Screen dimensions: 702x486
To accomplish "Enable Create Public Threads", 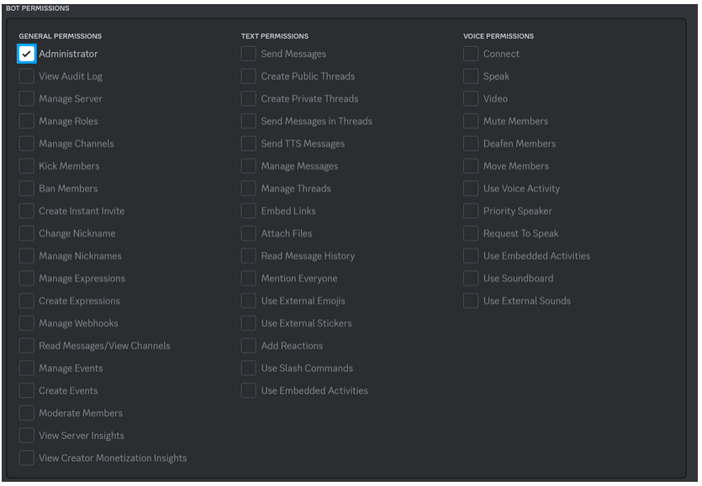I will (x=249, y=76).
